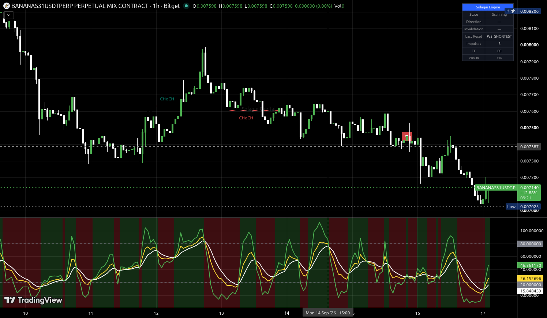547x318 pixels.
Task: Click the 0.008000 price scale label
Action: click(529, 45)
